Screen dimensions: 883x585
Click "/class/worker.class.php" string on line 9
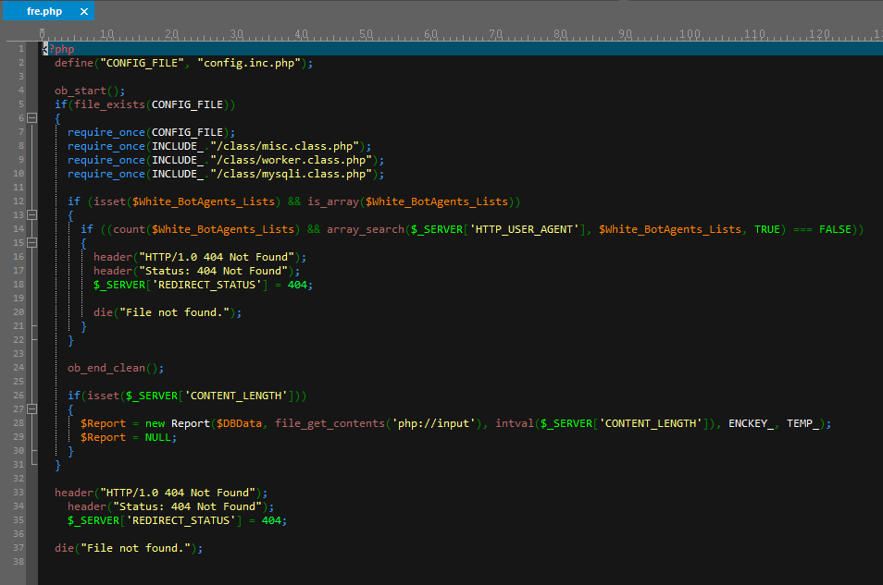292,160
